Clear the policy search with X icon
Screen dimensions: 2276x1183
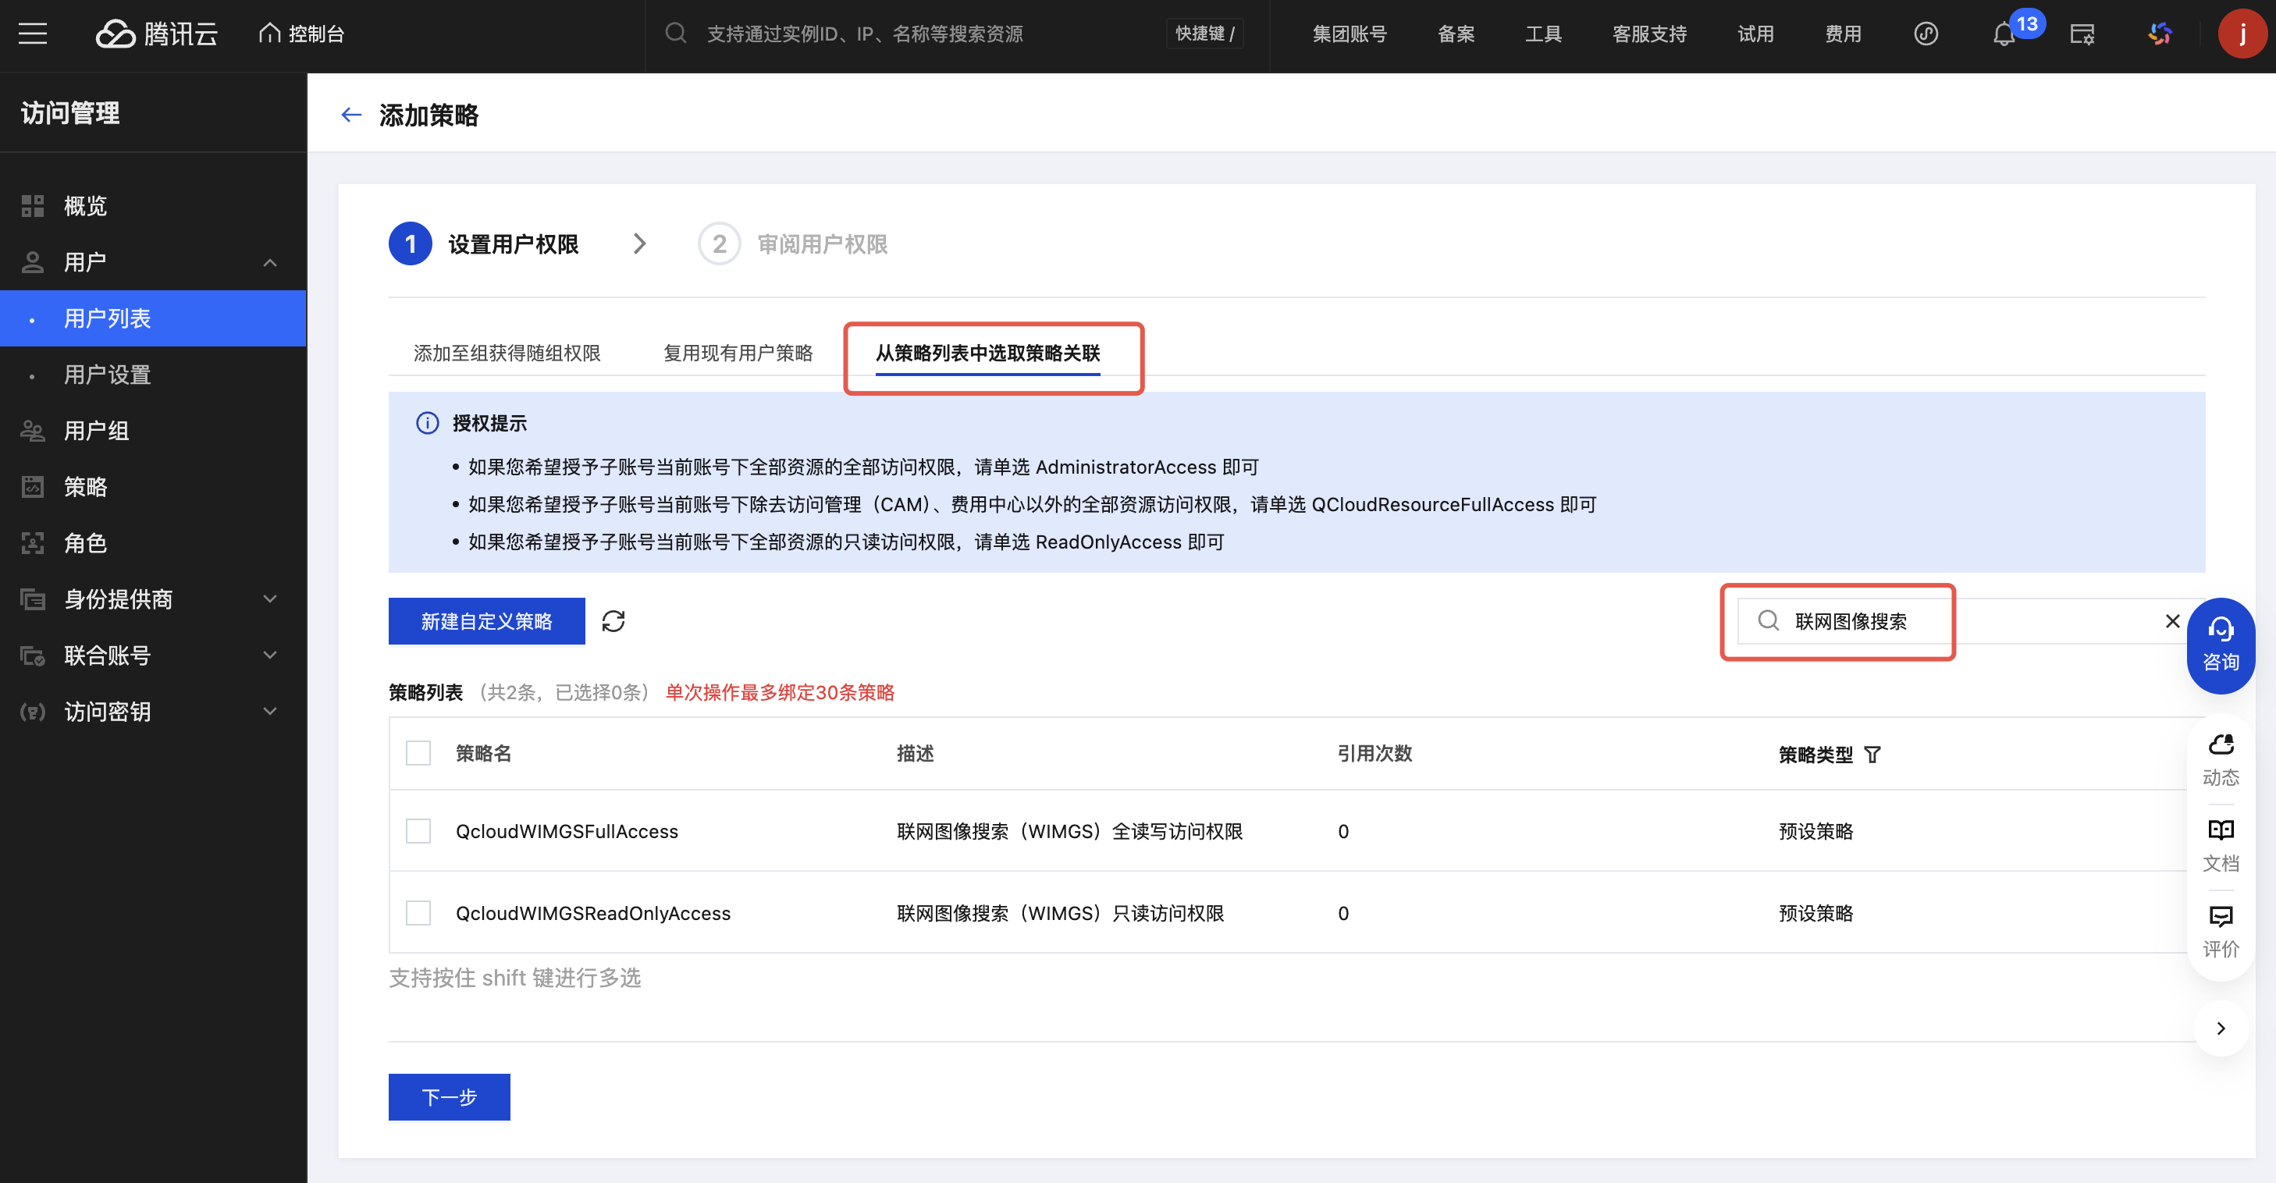point(2171,621)
